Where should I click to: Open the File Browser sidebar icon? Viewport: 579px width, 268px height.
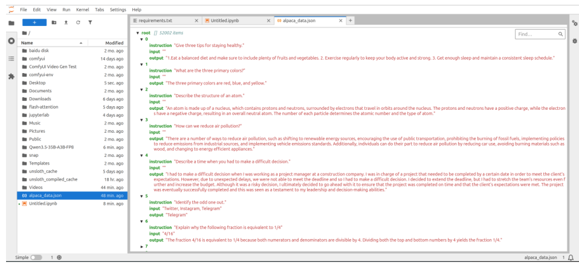(11, 23)
